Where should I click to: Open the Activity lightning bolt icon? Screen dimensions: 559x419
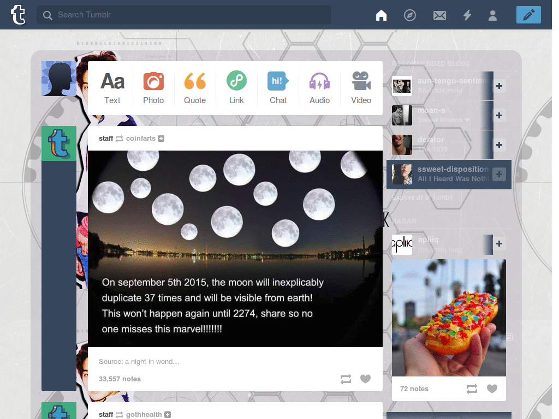point(467,15)
